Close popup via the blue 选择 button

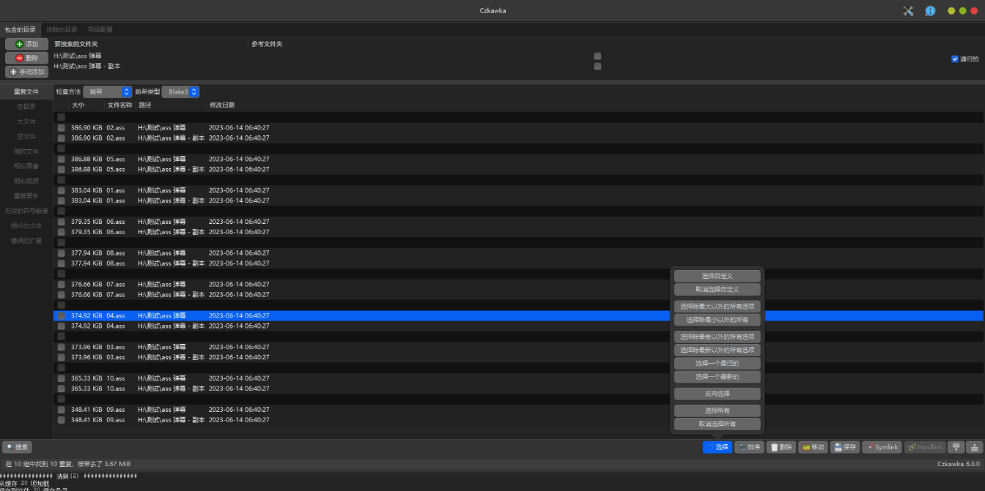pyautogui.click(x=717, y=447)
